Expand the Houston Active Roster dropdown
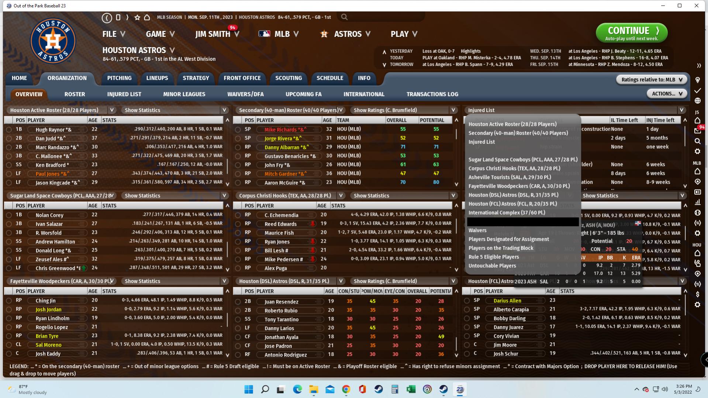 coord(112,110)
